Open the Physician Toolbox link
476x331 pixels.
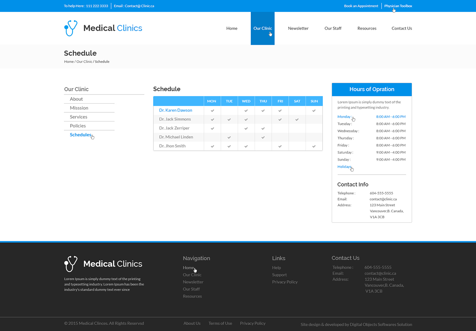(398, 6)
